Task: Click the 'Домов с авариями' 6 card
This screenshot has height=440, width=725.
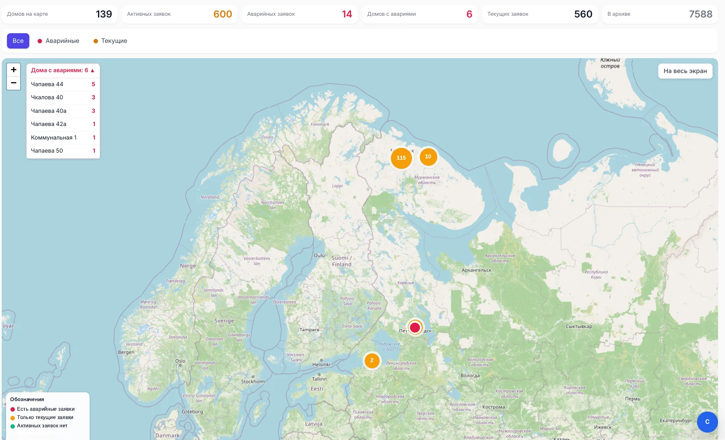Action: point(420,14)
